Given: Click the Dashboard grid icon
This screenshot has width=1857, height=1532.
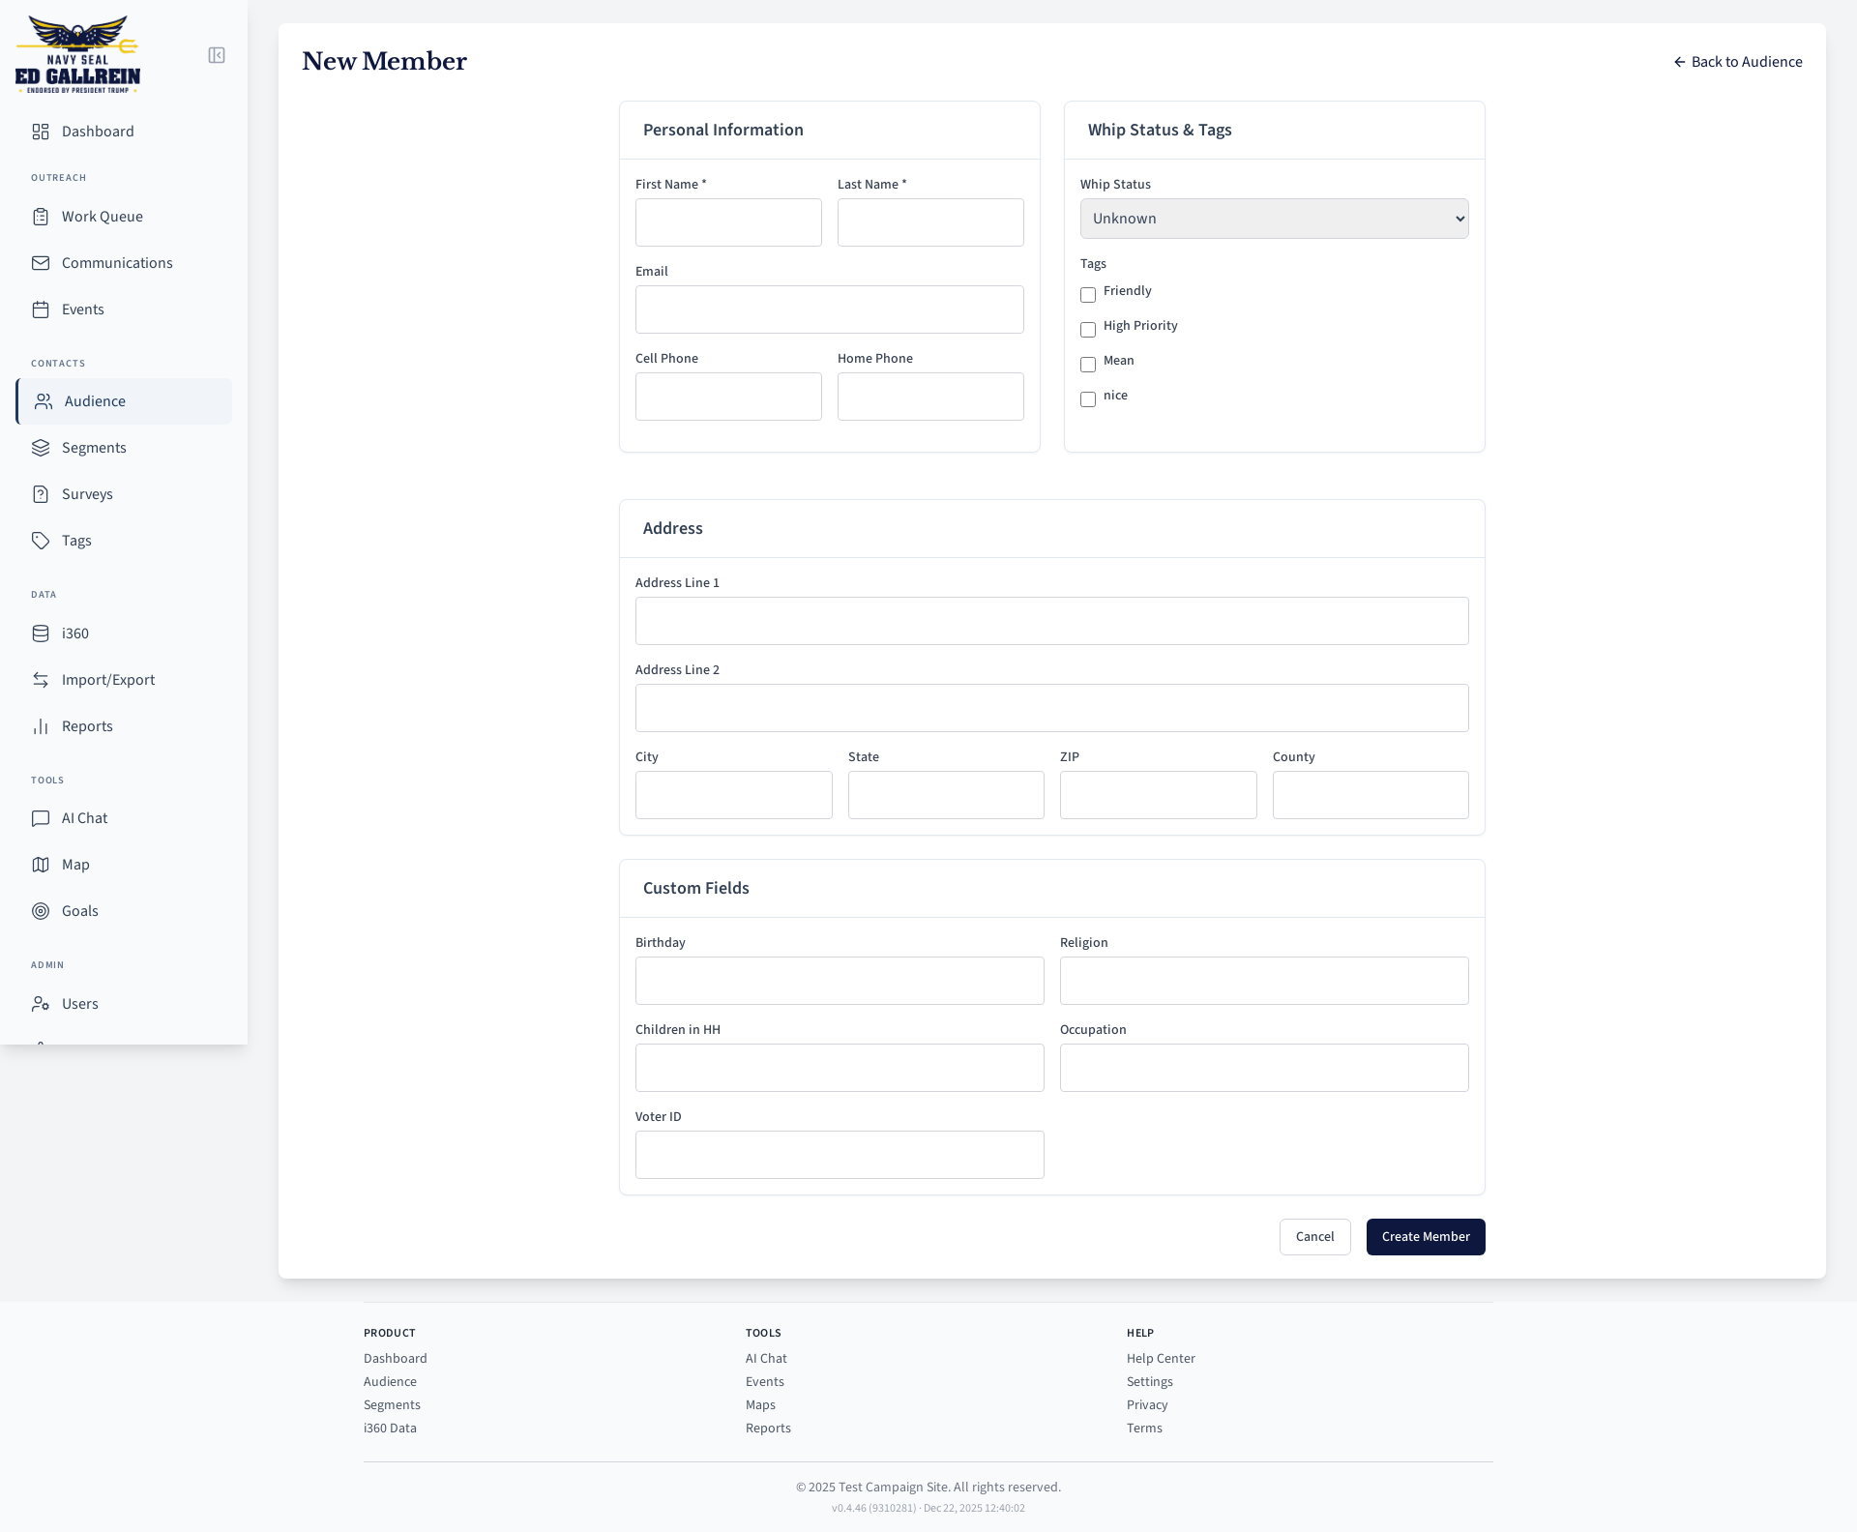Looking at the screenshot, I should tap(41, 132).
